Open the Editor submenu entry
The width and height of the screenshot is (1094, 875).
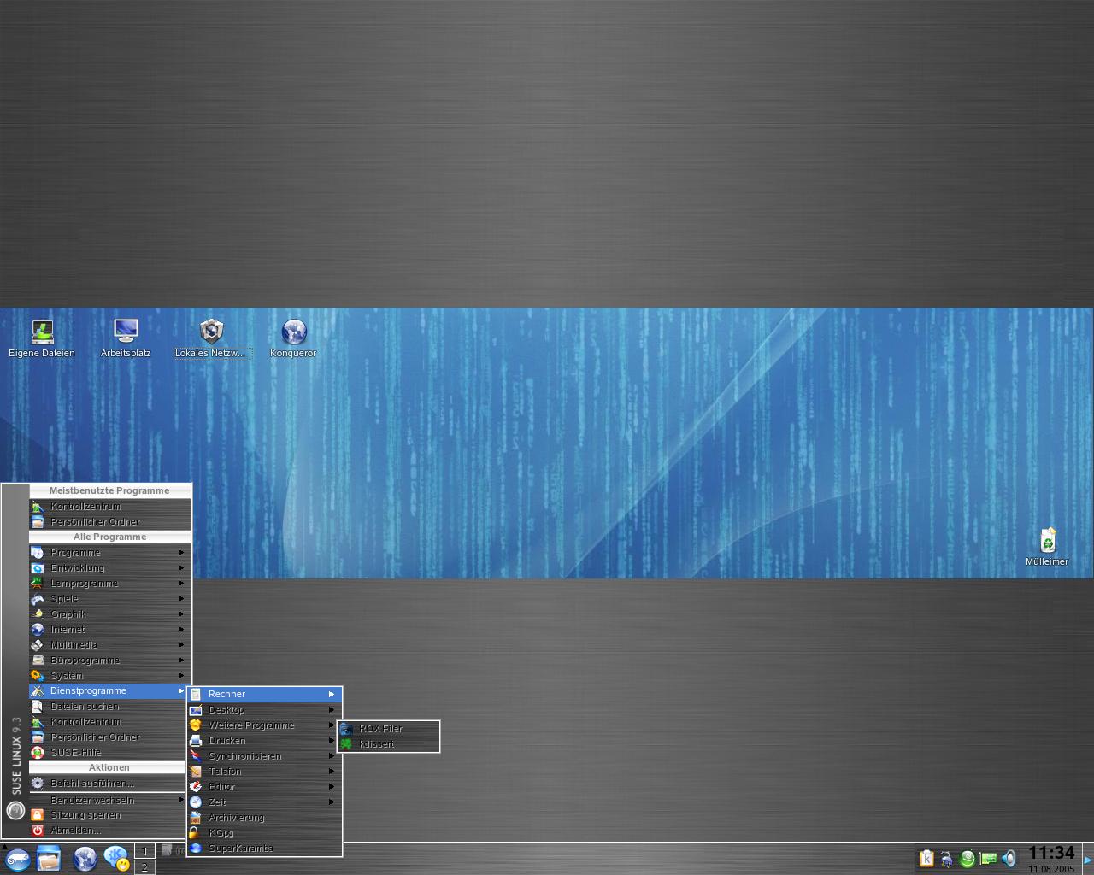(265, 787)
